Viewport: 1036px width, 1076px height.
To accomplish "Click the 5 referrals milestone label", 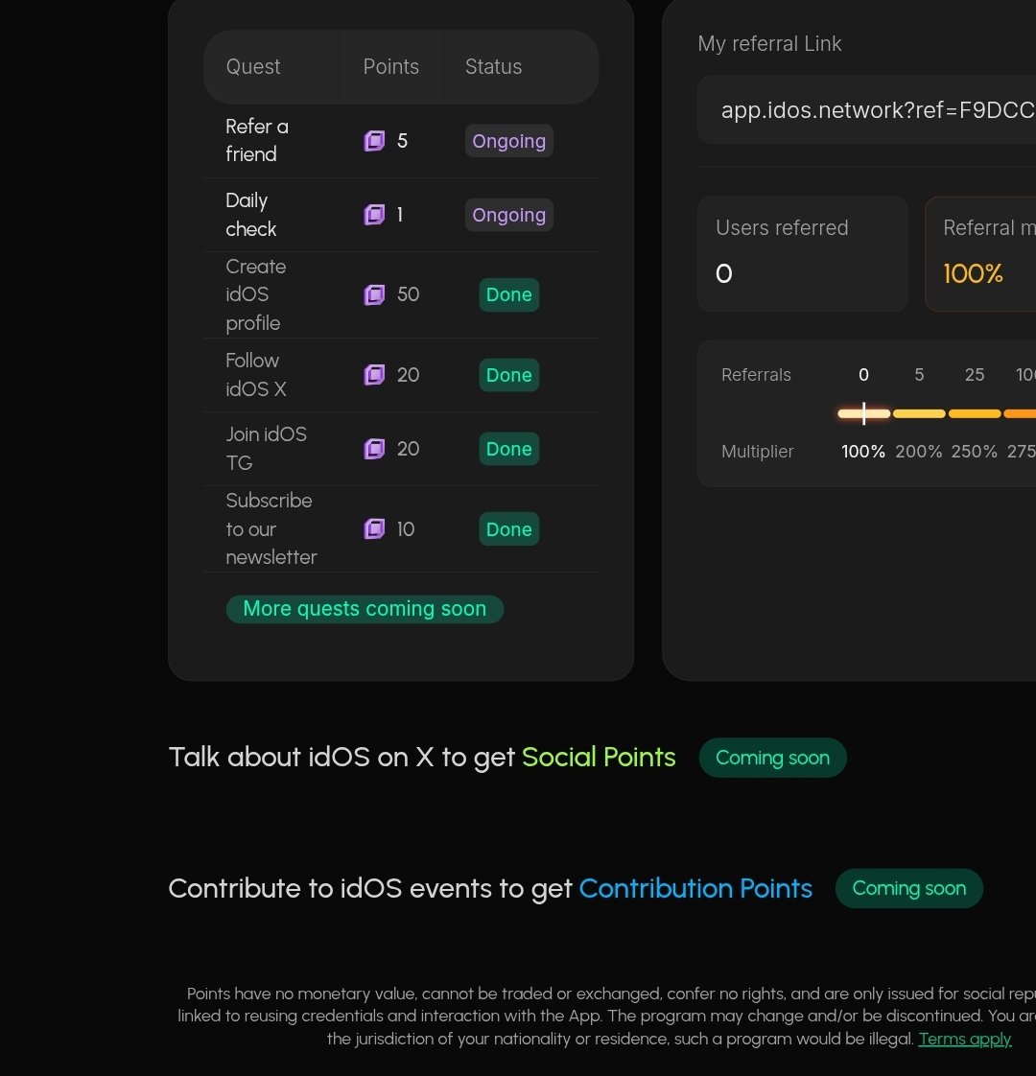I will click(x=919, y=375).
